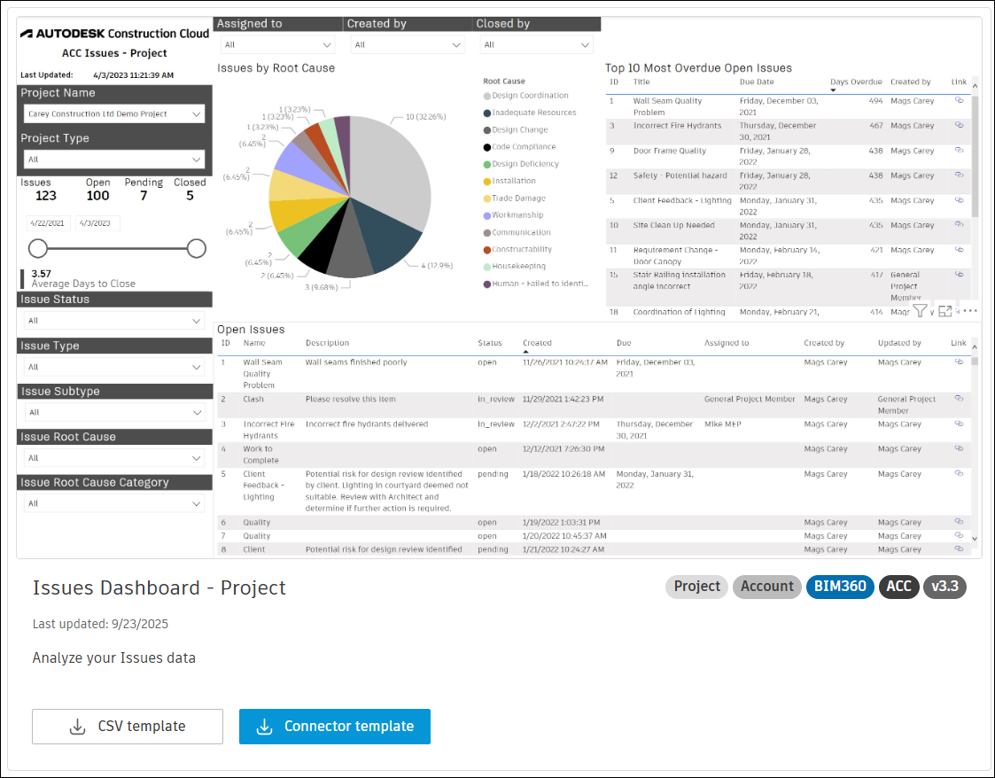Image resolution: width=995 pixels, height=778 pixels.
Task: Open link icon for Work to Complete row
Action: pyautogui.click(x=959, y=448)
